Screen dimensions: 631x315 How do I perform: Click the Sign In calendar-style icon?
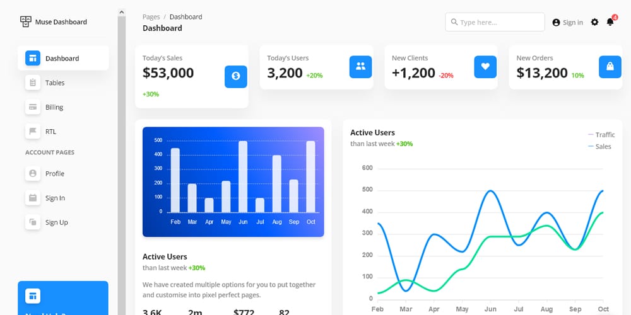(33, 198)
